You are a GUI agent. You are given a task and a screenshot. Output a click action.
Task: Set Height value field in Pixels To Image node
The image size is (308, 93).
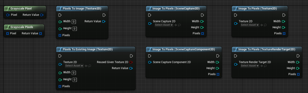[75, 29]
